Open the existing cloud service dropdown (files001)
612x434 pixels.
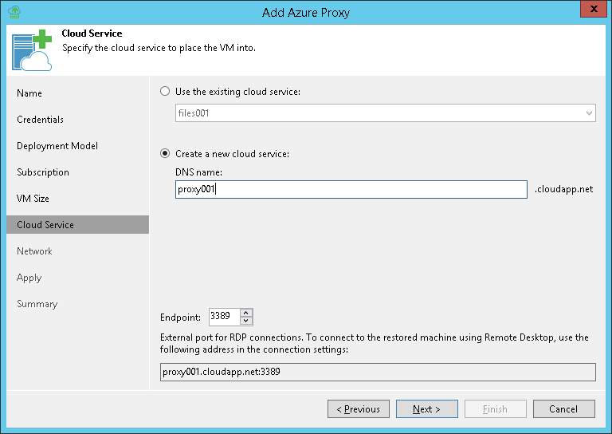click(x=385, y=113)
